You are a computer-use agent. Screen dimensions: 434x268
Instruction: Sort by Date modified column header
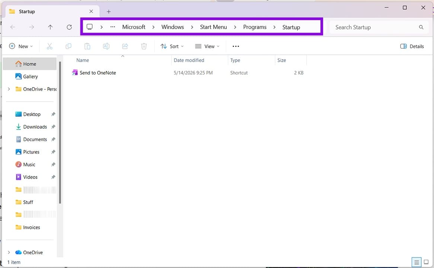(189, 60)
